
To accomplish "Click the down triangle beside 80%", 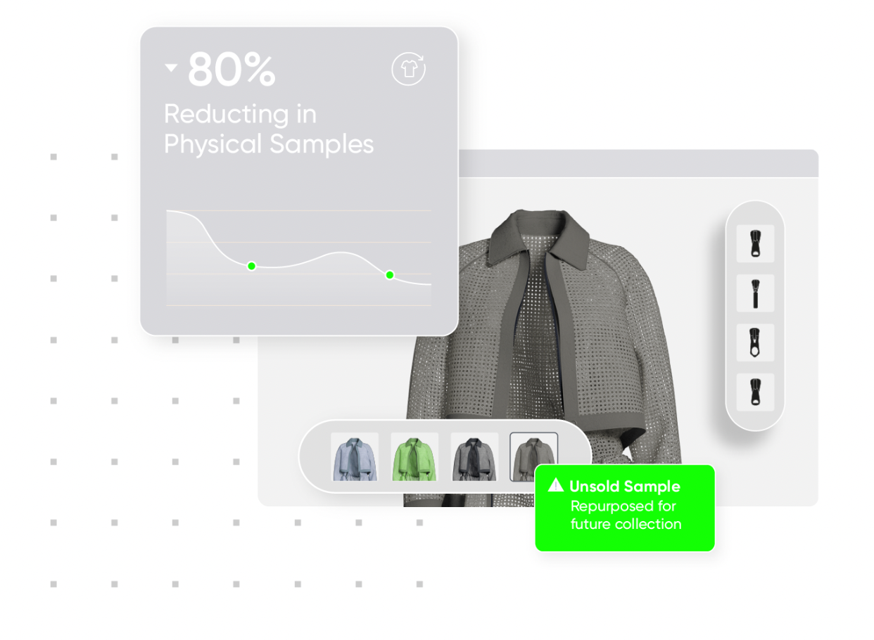I will [x=171, y=68].
